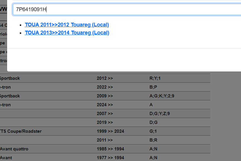This screenshot has height=161, width=241.
Task: Click the part number search input field
Action: [127, 9]
